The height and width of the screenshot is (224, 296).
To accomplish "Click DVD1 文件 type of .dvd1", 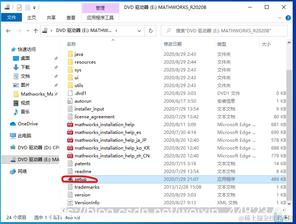I will [228, 93].
